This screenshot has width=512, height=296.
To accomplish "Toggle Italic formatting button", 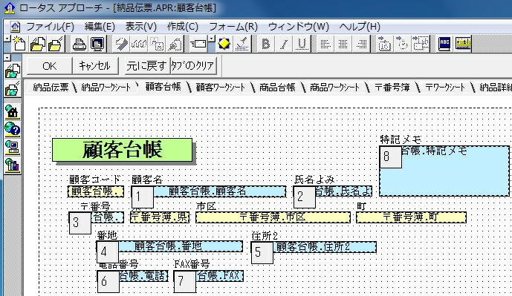I will 284,43.
